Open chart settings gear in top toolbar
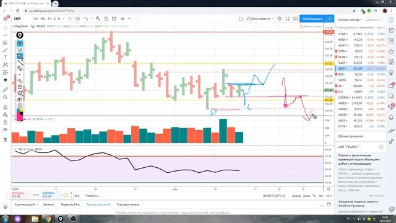The image size is (396, 223). [x=279, y=19]
